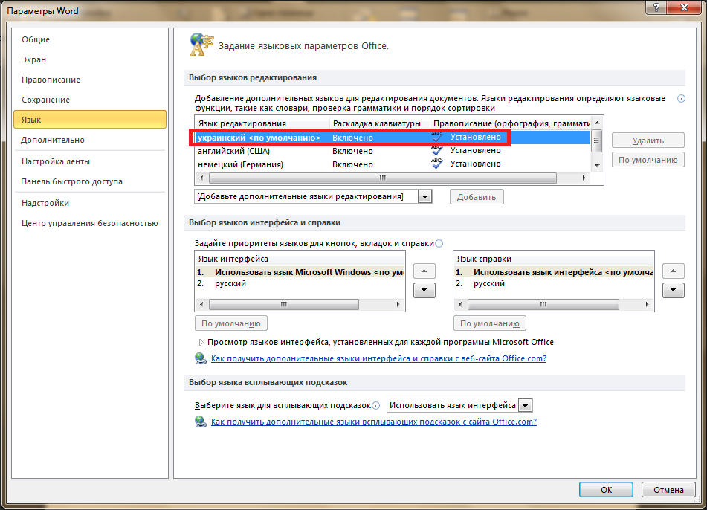This screenshot has height=510, width=707.
Task: Click the Язык редактирования column header
Action: [x=262, y=123]
